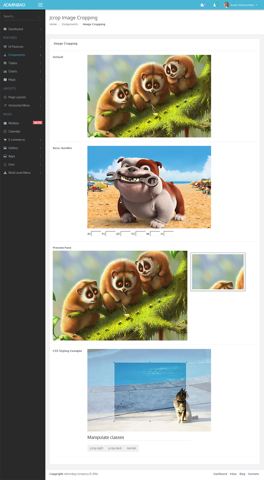Click the X2 coordinate field
Viewport: 264px width, 480px height.
point(126,234)
